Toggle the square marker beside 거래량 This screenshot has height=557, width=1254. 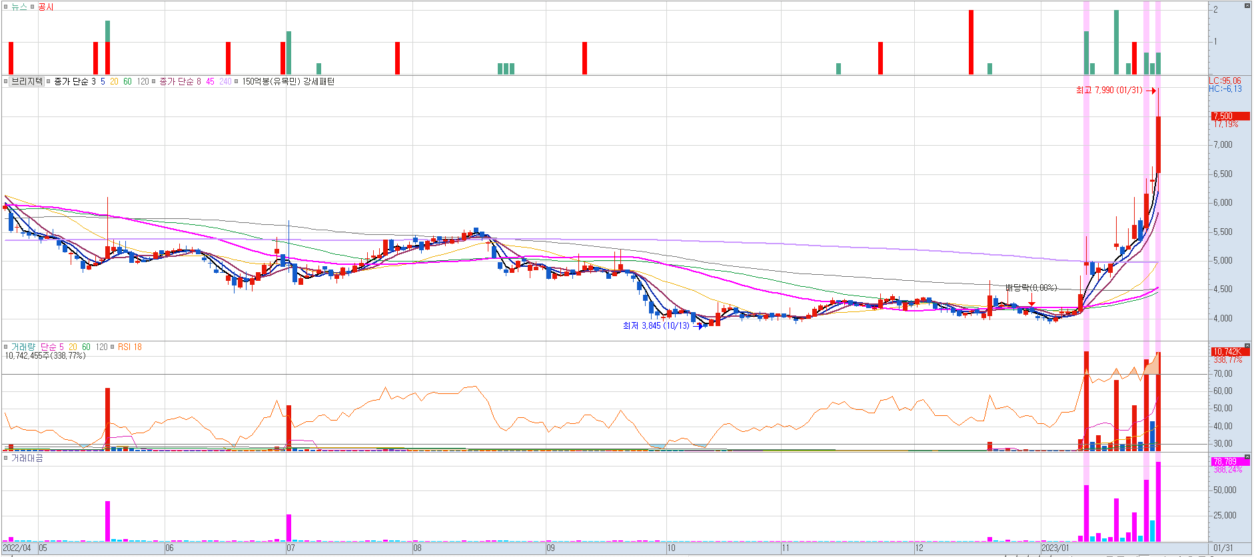point(6,347)
